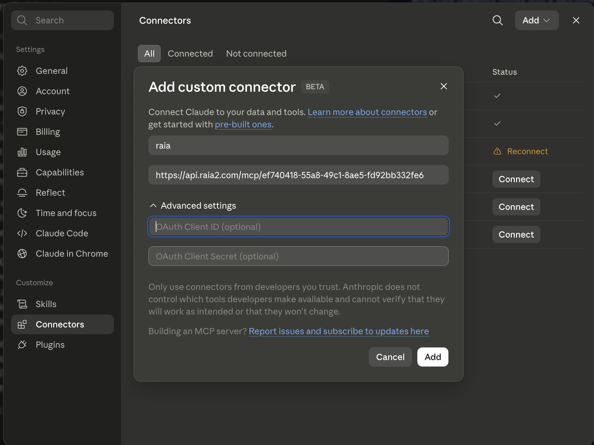The width and height of the screenshot is (594, 445).
Task: Focus the OAuth Client ID field
Action: click(x=299, y=227)
